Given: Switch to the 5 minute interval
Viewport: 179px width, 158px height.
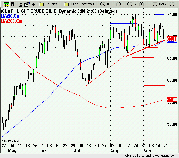Looking at the screenshot, I should [x=132, y=4].
